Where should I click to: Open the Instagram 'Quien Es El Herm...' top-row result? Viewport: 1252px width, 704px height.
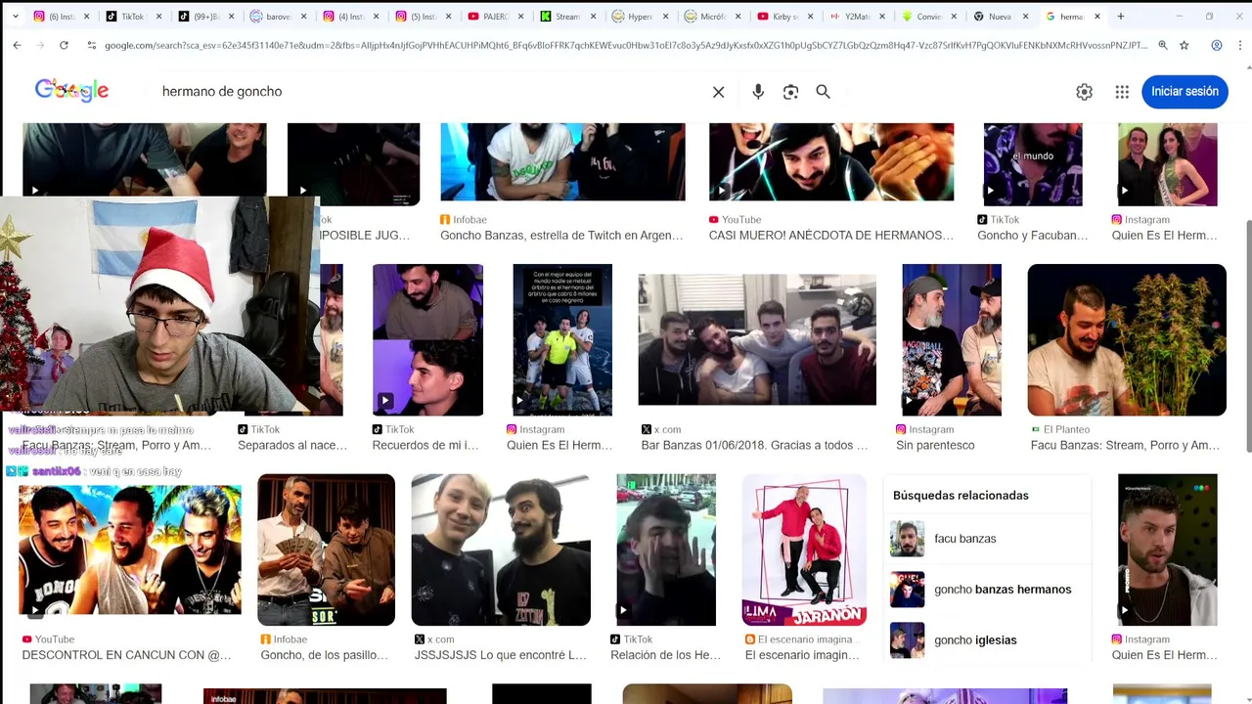pos(1164,236)
